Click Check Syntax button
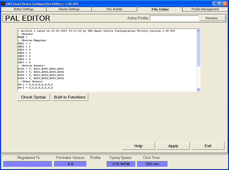 click(33, 97)
